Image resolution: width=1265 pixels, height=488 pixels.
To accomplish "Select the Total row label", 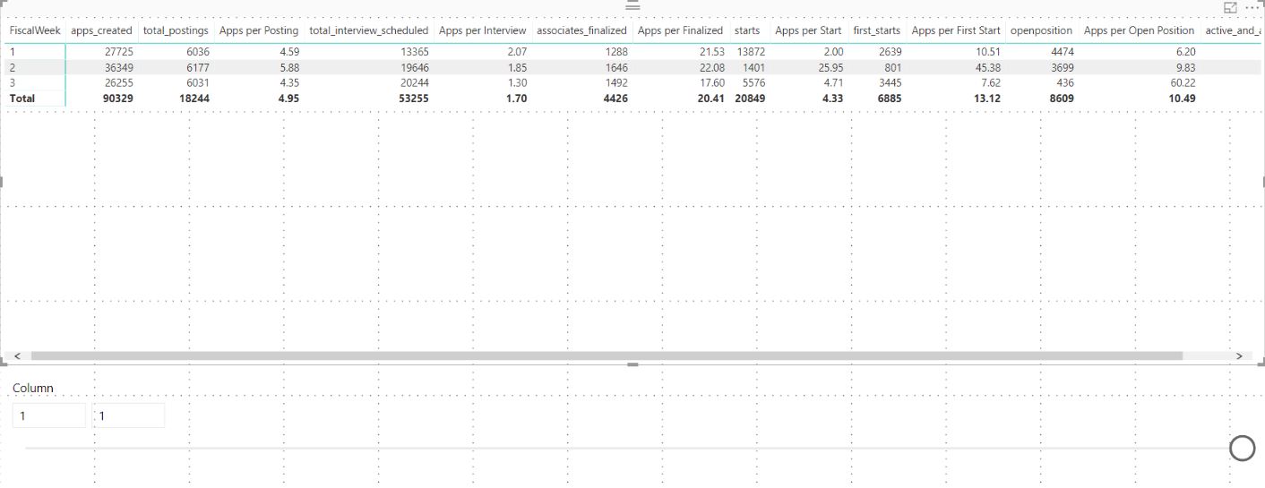I will click(22, 98).
